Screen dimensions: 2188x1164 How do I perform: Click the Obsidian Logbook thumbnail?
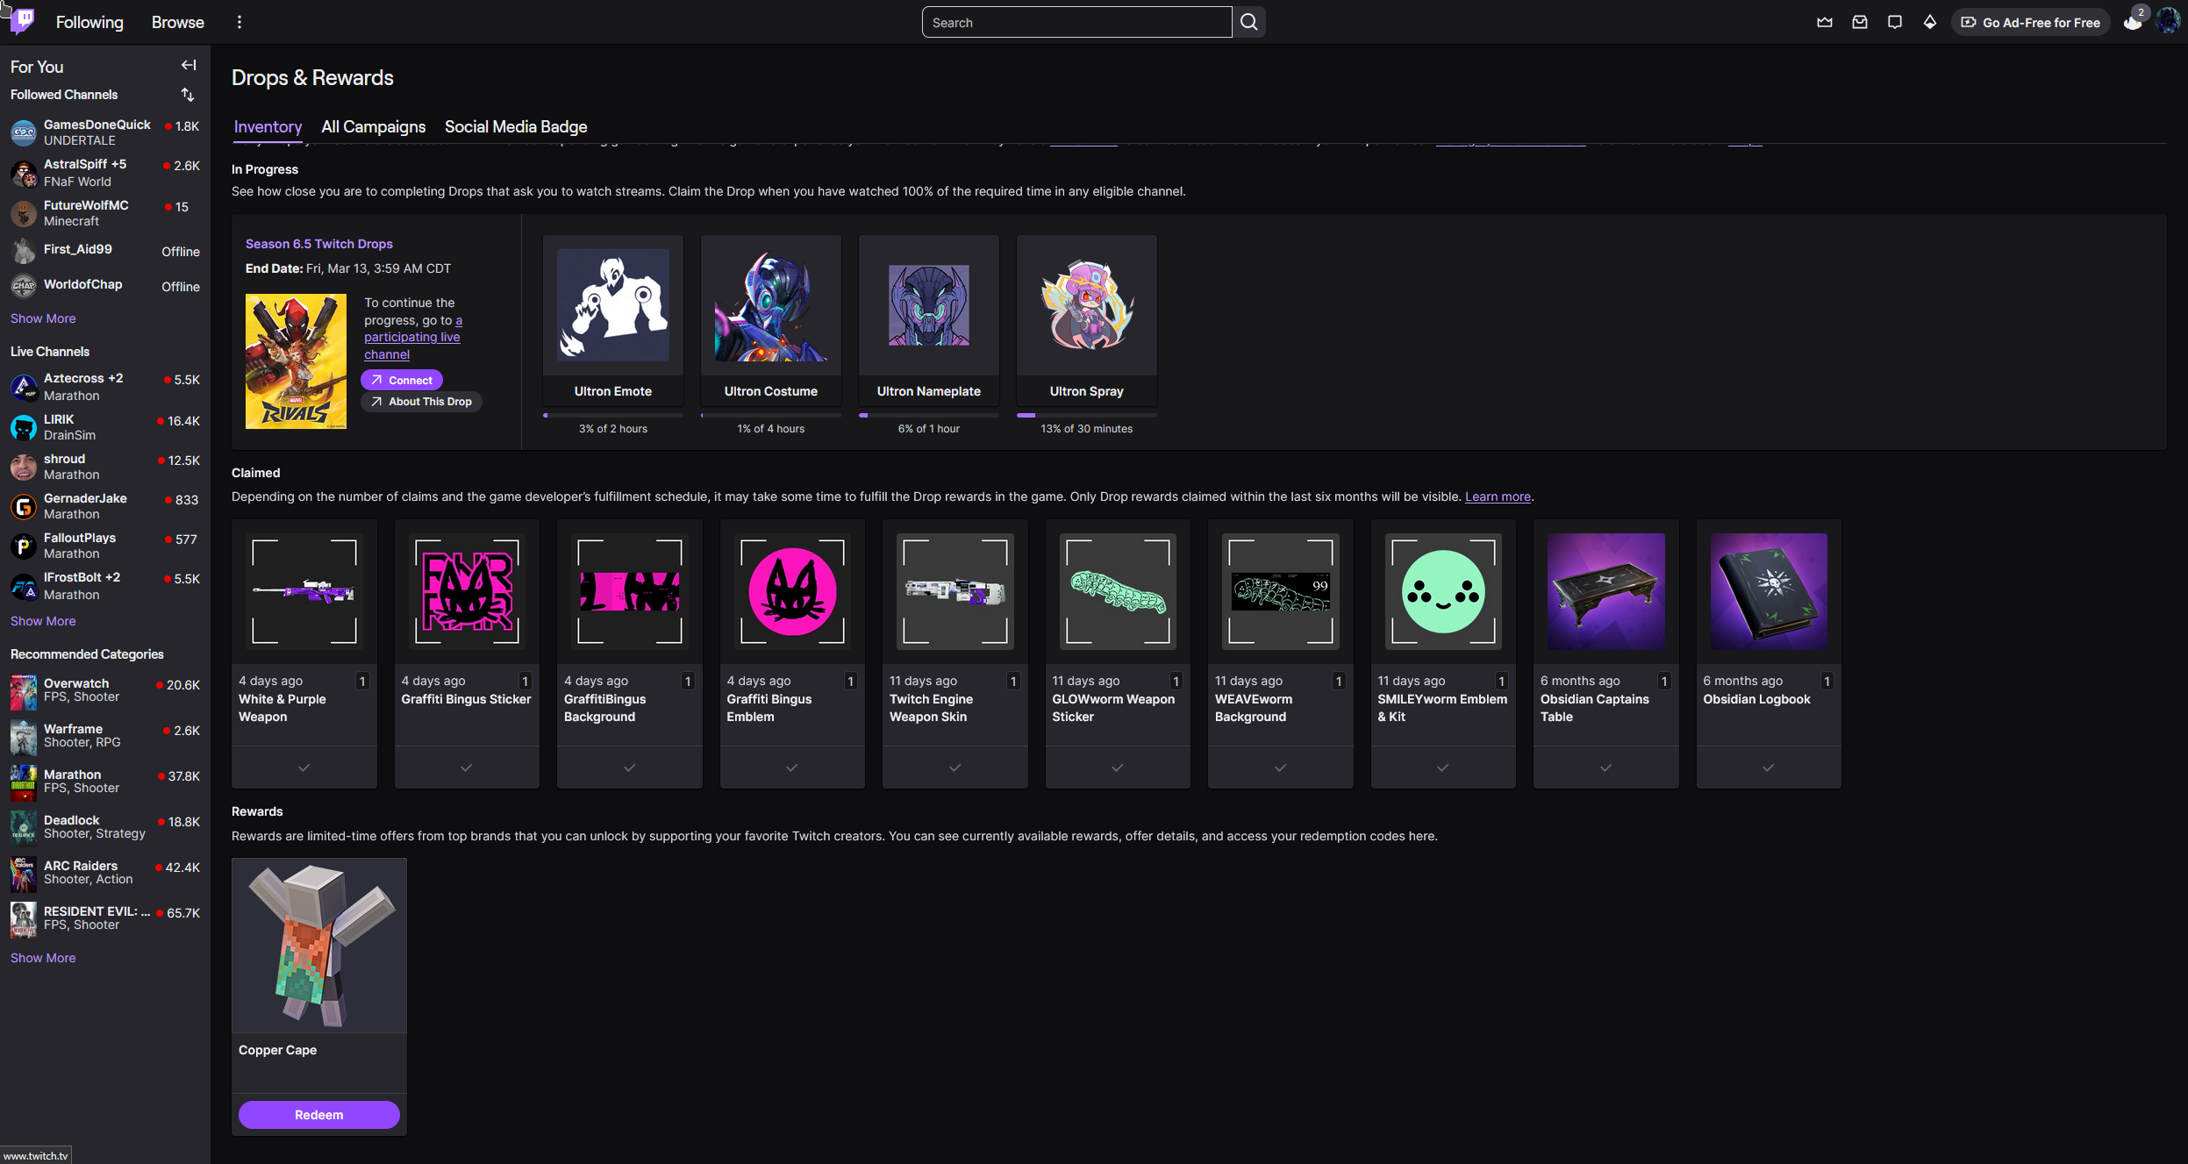1768,591
